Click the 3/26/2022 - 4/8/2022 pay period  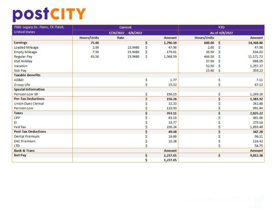point(125,33)
